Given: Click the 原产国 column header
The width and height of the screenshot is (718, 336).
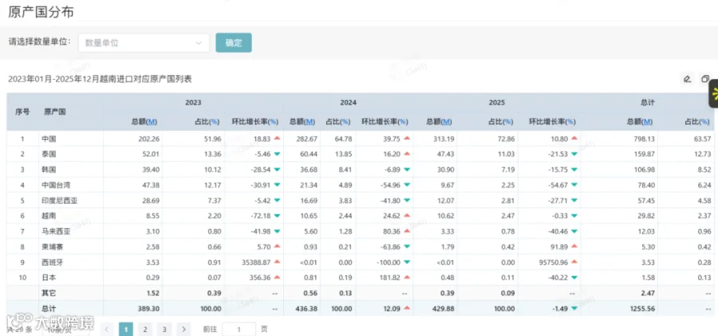Looking at the screenshot, I should (x=55, y=112).
